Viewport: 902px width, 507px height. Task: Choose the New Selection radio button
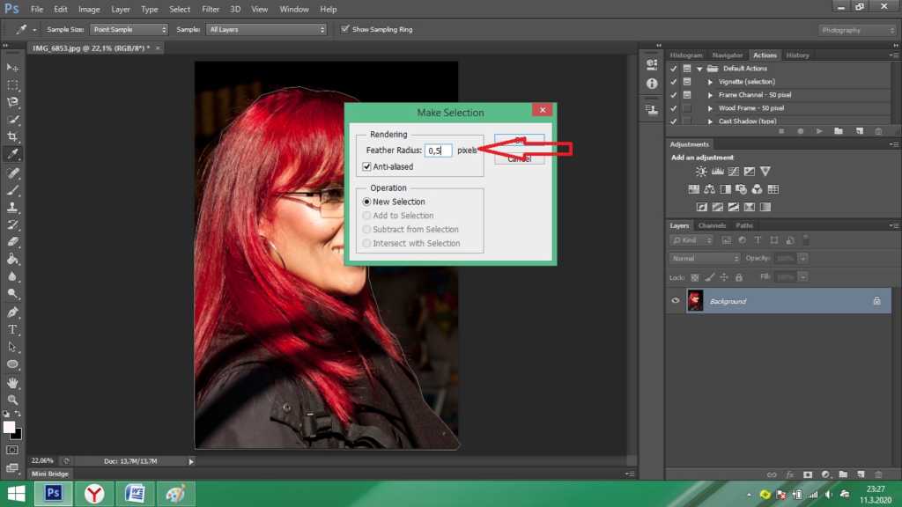[x=366, y=202]
